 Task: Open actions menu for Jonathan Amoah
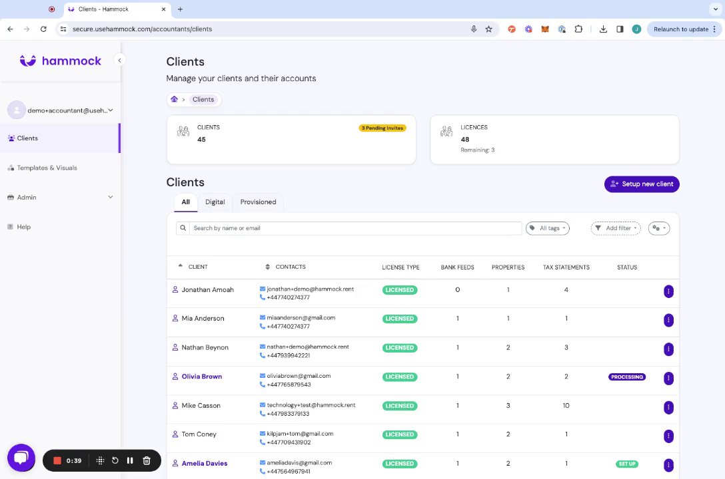668,291
